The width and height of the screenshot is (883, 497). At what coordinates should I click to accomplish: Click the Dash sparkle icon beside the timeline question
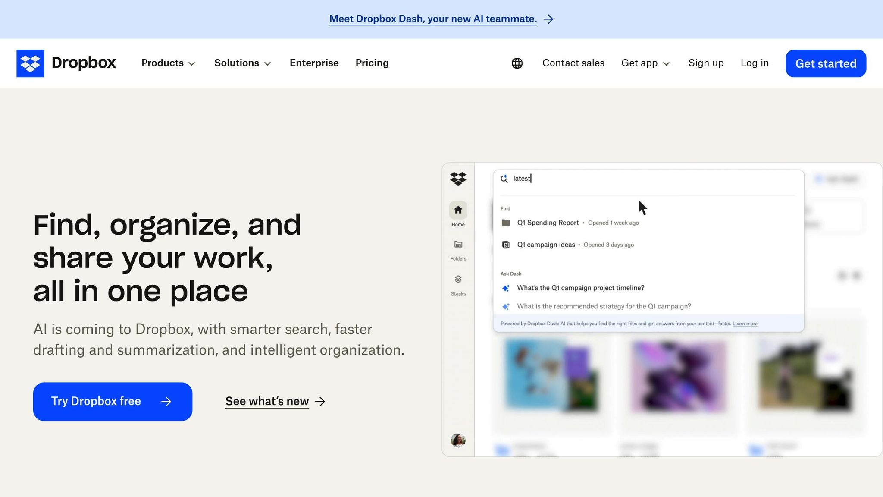506,288
